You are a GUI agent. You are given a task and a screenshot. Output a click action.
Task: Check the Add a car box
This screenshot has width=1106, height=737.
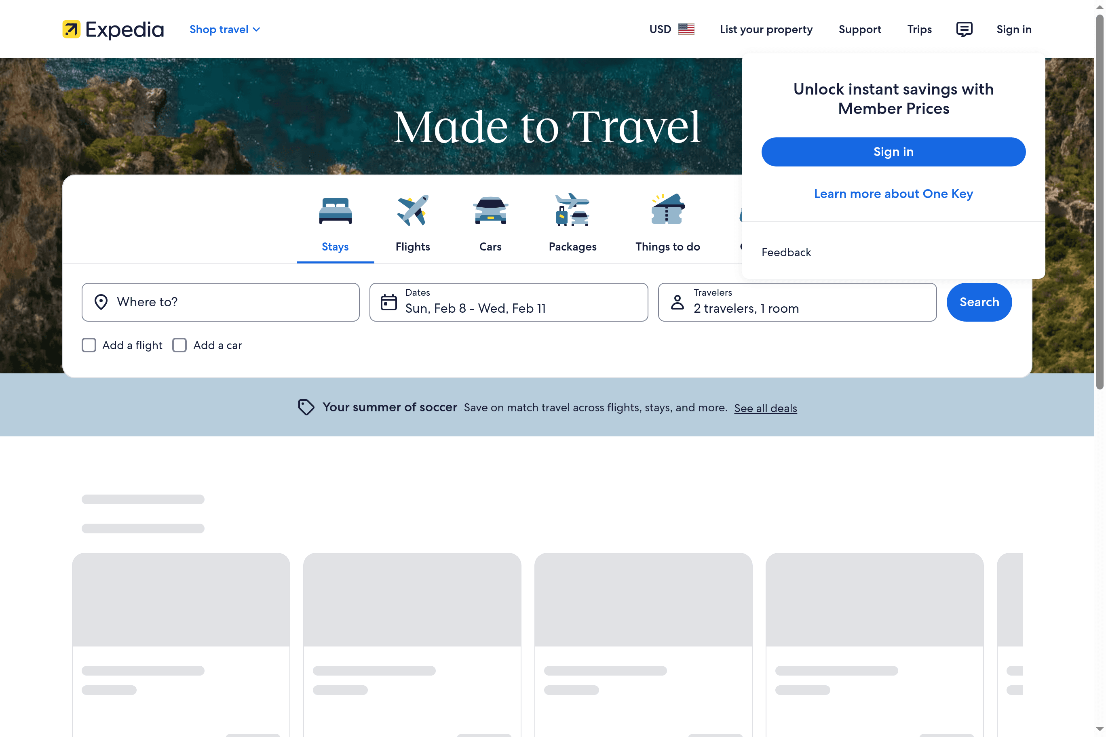(179, 345)
